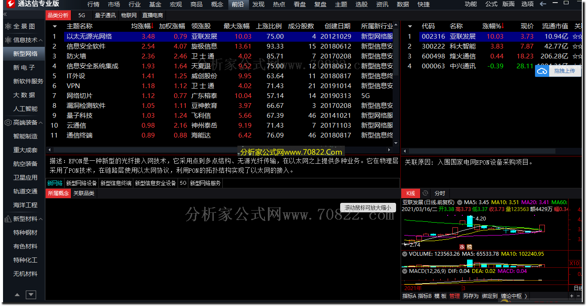Image resolution: width=587 pixels, height=306 pixels.
Task: Select the 所属概念 tab
Action: 58,193
